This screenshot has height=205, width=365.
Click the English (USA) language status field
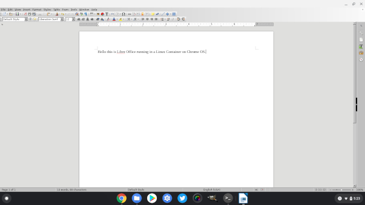pos(212,190)
